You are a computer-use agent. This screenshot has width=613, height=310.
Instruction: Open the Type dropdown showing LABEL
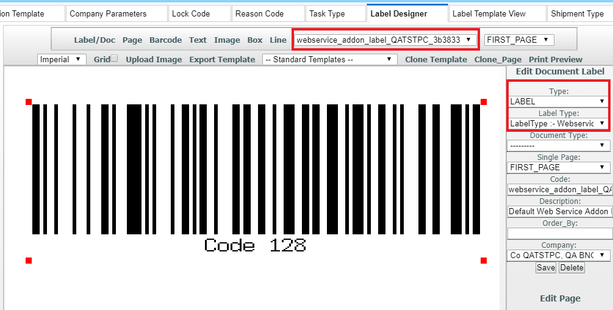[558, 101]
